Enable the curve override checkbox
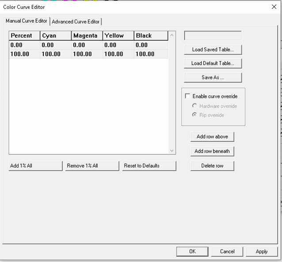 click(187, 96)
